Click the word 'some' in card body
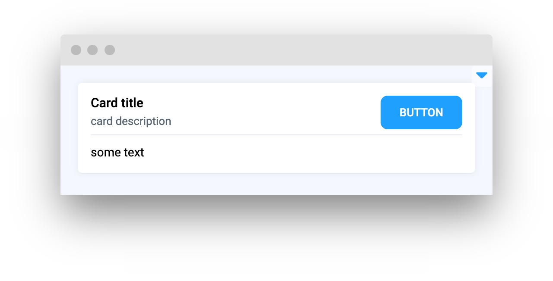 tap(106, 152)
